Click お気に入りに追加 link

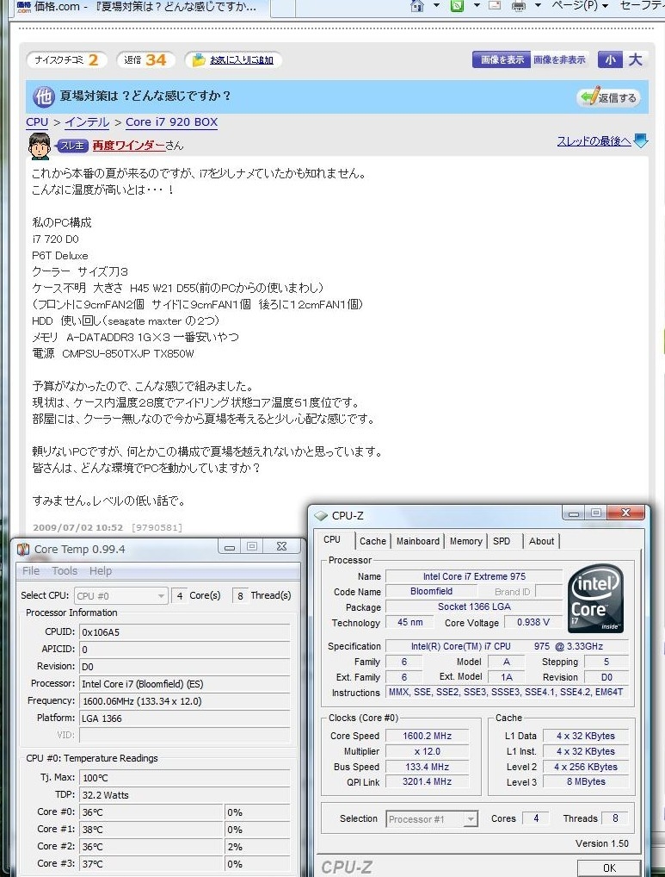[241, 59]
